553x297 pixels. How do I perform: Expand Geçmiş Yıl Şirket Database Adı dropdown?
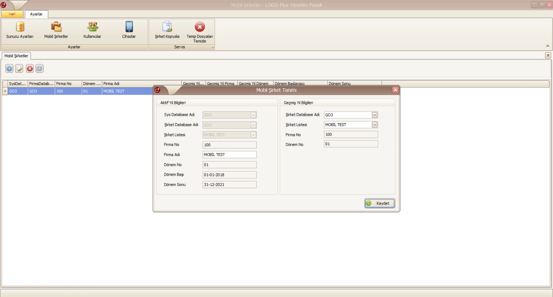click(374, 115)
